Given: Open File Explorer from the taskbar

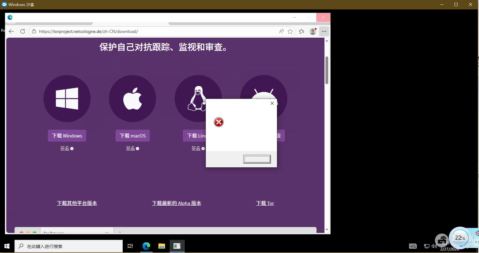Looking at the screenshot, I should pyautogui.click(x=162, y=246).
